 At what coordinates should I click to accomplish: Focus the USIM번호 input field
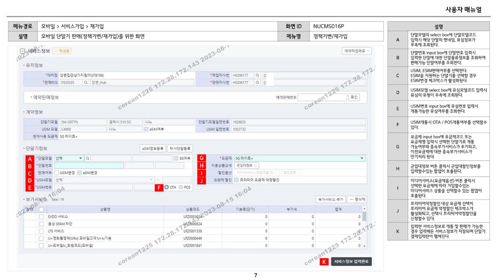[93, 187]
